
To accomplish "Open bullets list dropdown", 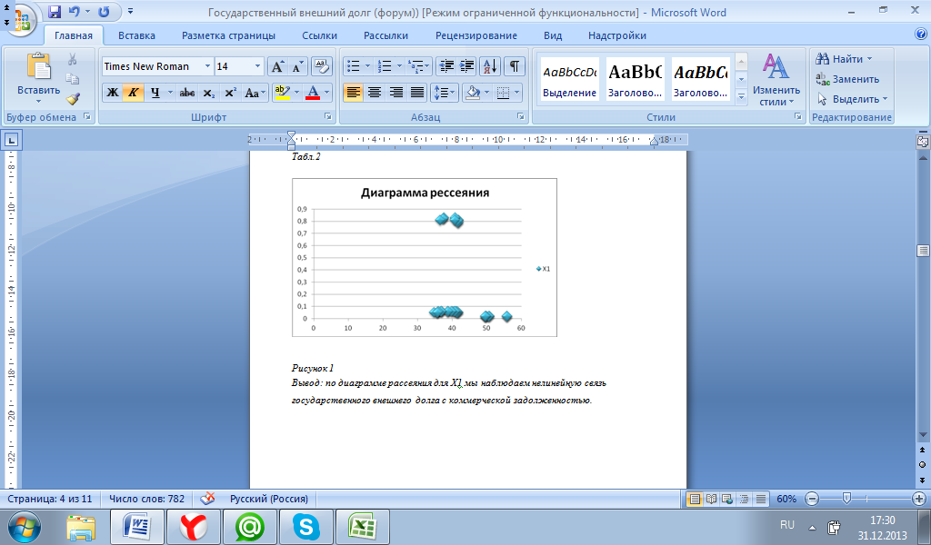I will pyautogui.click(x=367, y=66).
